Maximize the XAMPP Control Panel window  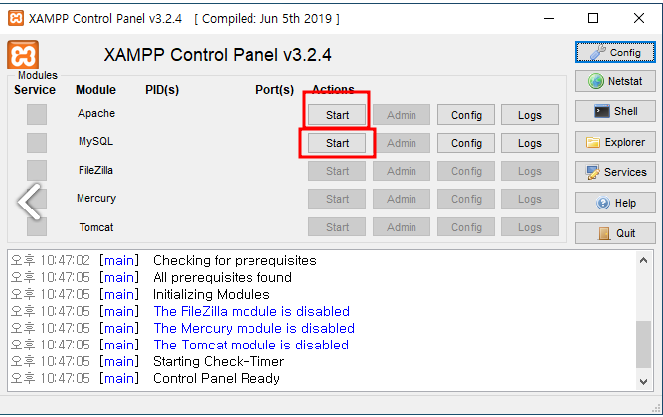click(x=593, y=18)
